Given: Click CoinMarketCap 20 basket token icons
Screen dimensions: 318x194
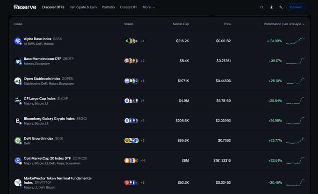Looking at the screenshot, I should tap(131, 160).
